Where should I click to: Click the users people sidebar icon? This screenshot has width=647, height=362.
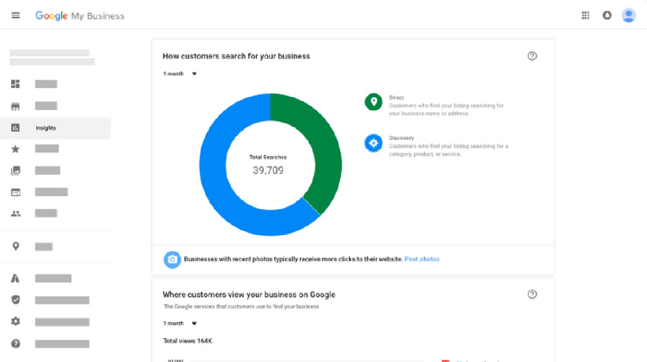click(16, 213)
